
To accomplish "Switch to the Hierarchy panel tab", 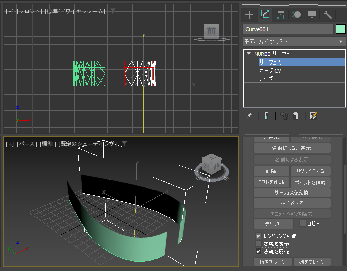I will pos(281,15).
